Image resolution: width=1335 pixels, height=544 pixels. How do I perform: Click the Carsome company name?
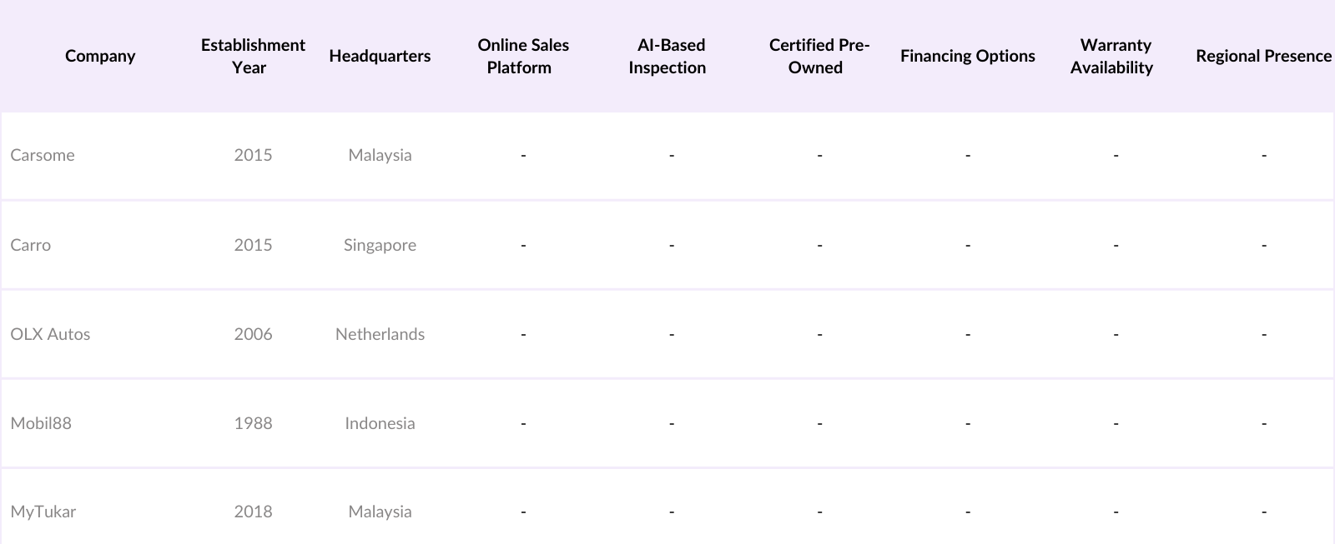pyautogui.click(x=43, y=155)
